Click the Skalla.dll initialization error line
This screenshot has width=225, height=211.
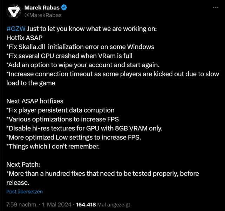pos(80,47)
